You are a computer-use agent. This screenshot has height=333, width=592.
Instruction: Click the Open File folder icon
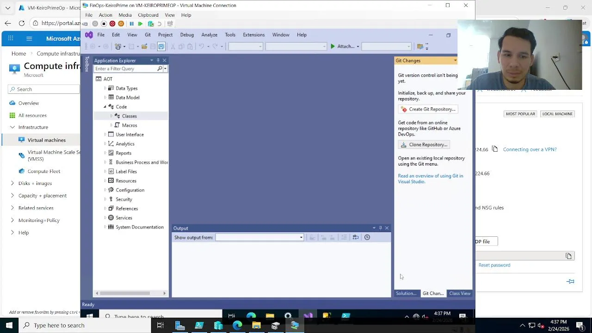click(x=144, y=46)
